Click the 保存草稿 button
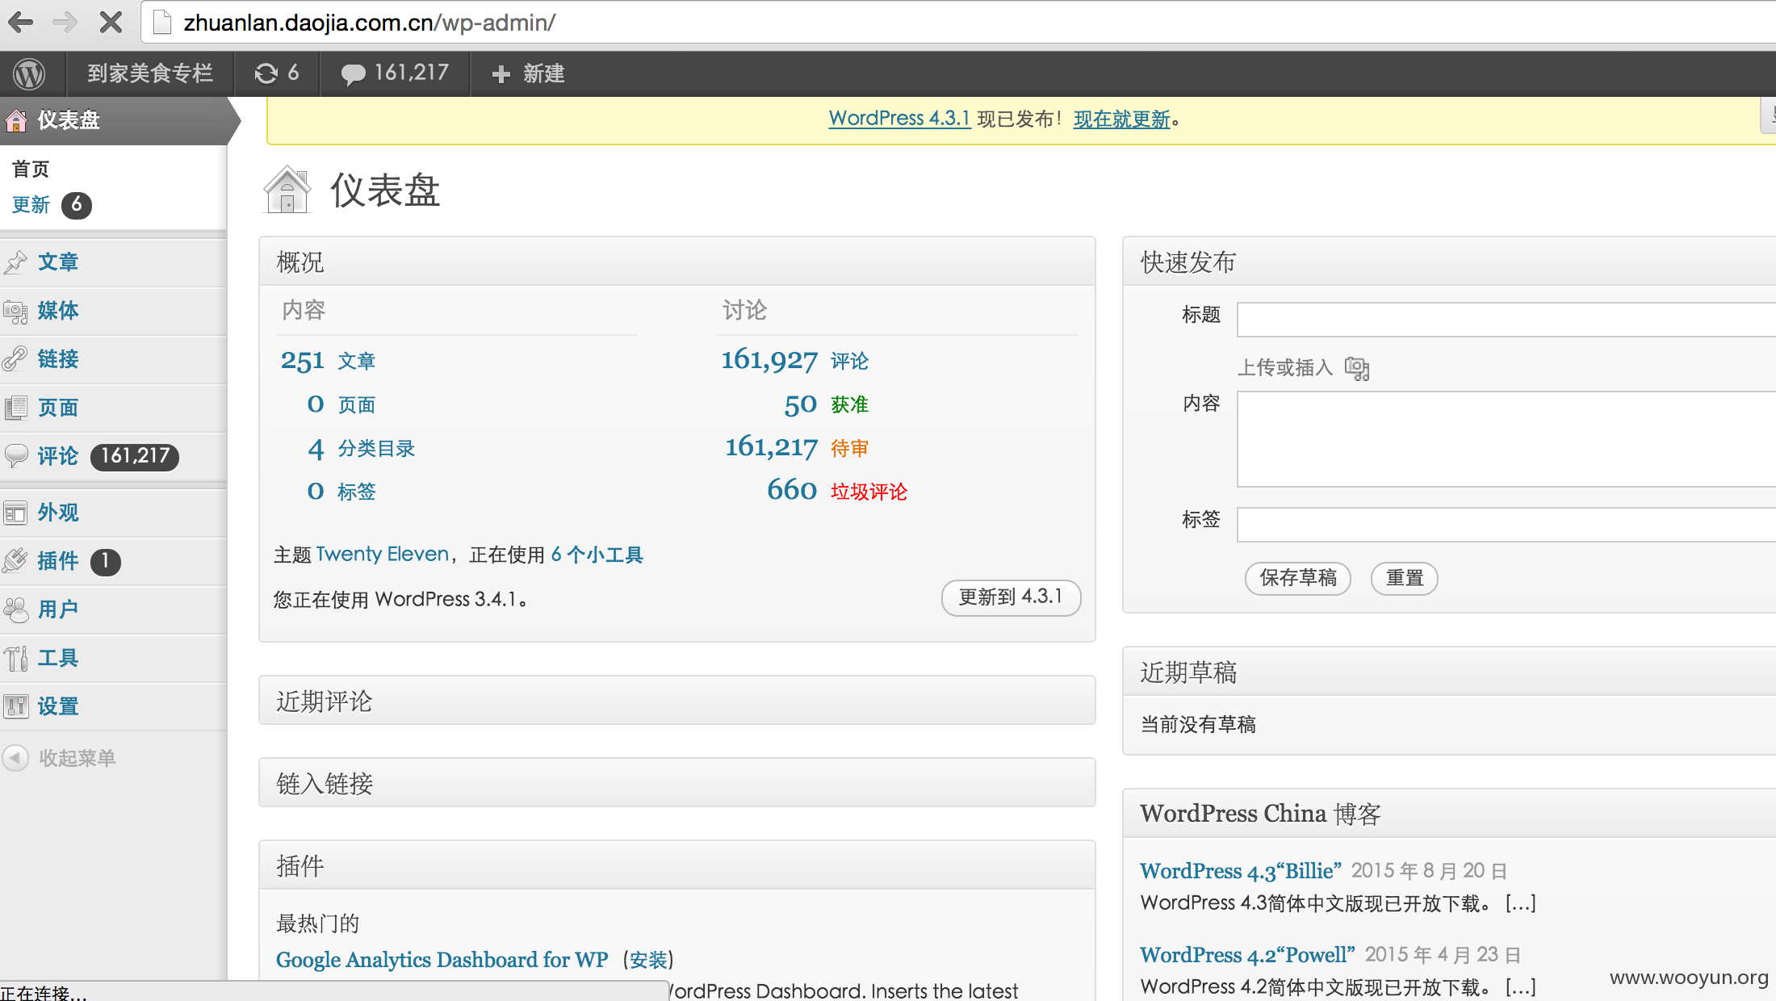 pyautogui.click(x=1298, y=578)
